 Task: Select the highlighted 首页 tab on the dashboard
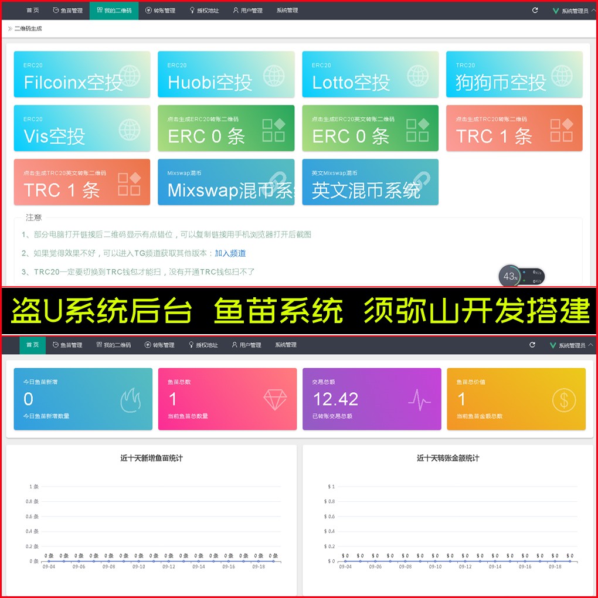click(32, 345)
